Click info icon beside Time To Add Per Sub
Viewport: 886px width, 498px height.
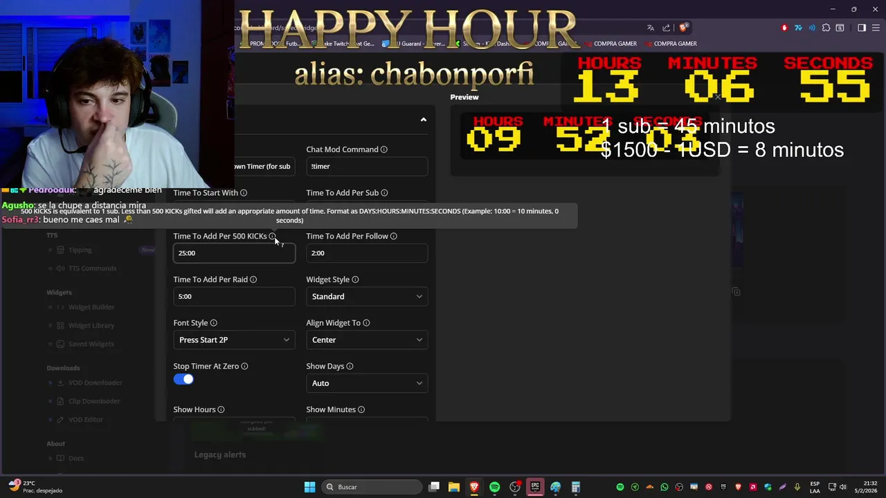384,193
